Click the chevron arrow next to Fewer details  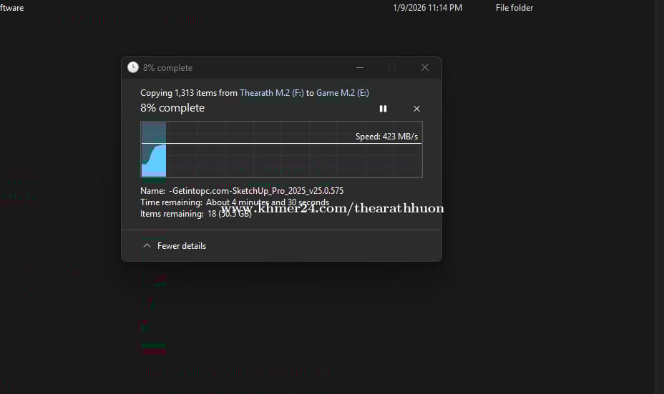[147, 246]
